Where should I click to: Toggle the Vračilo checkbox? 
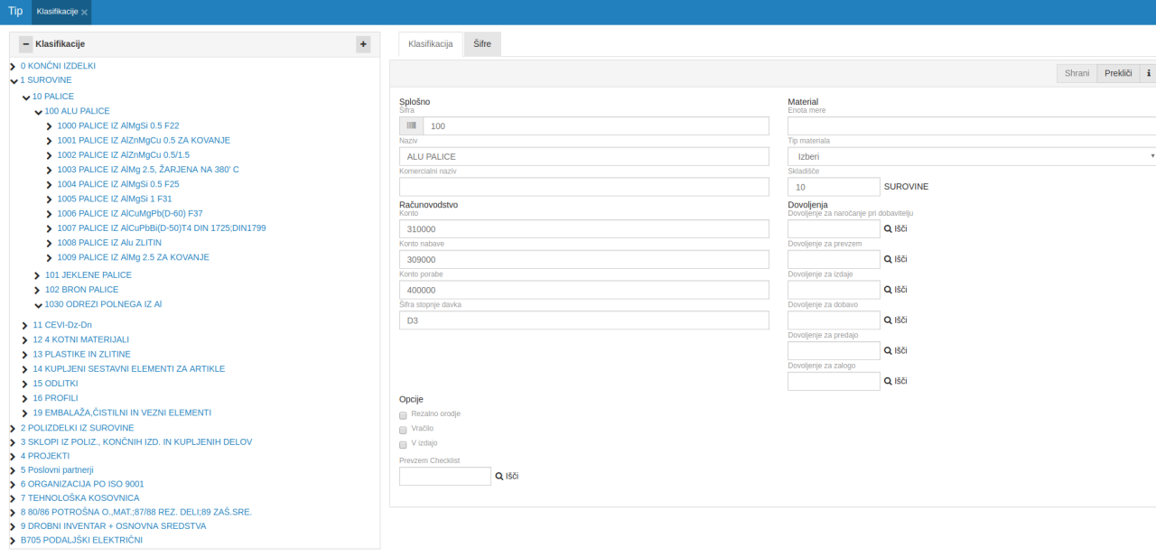pyautogui.click(x=403, y=430)
